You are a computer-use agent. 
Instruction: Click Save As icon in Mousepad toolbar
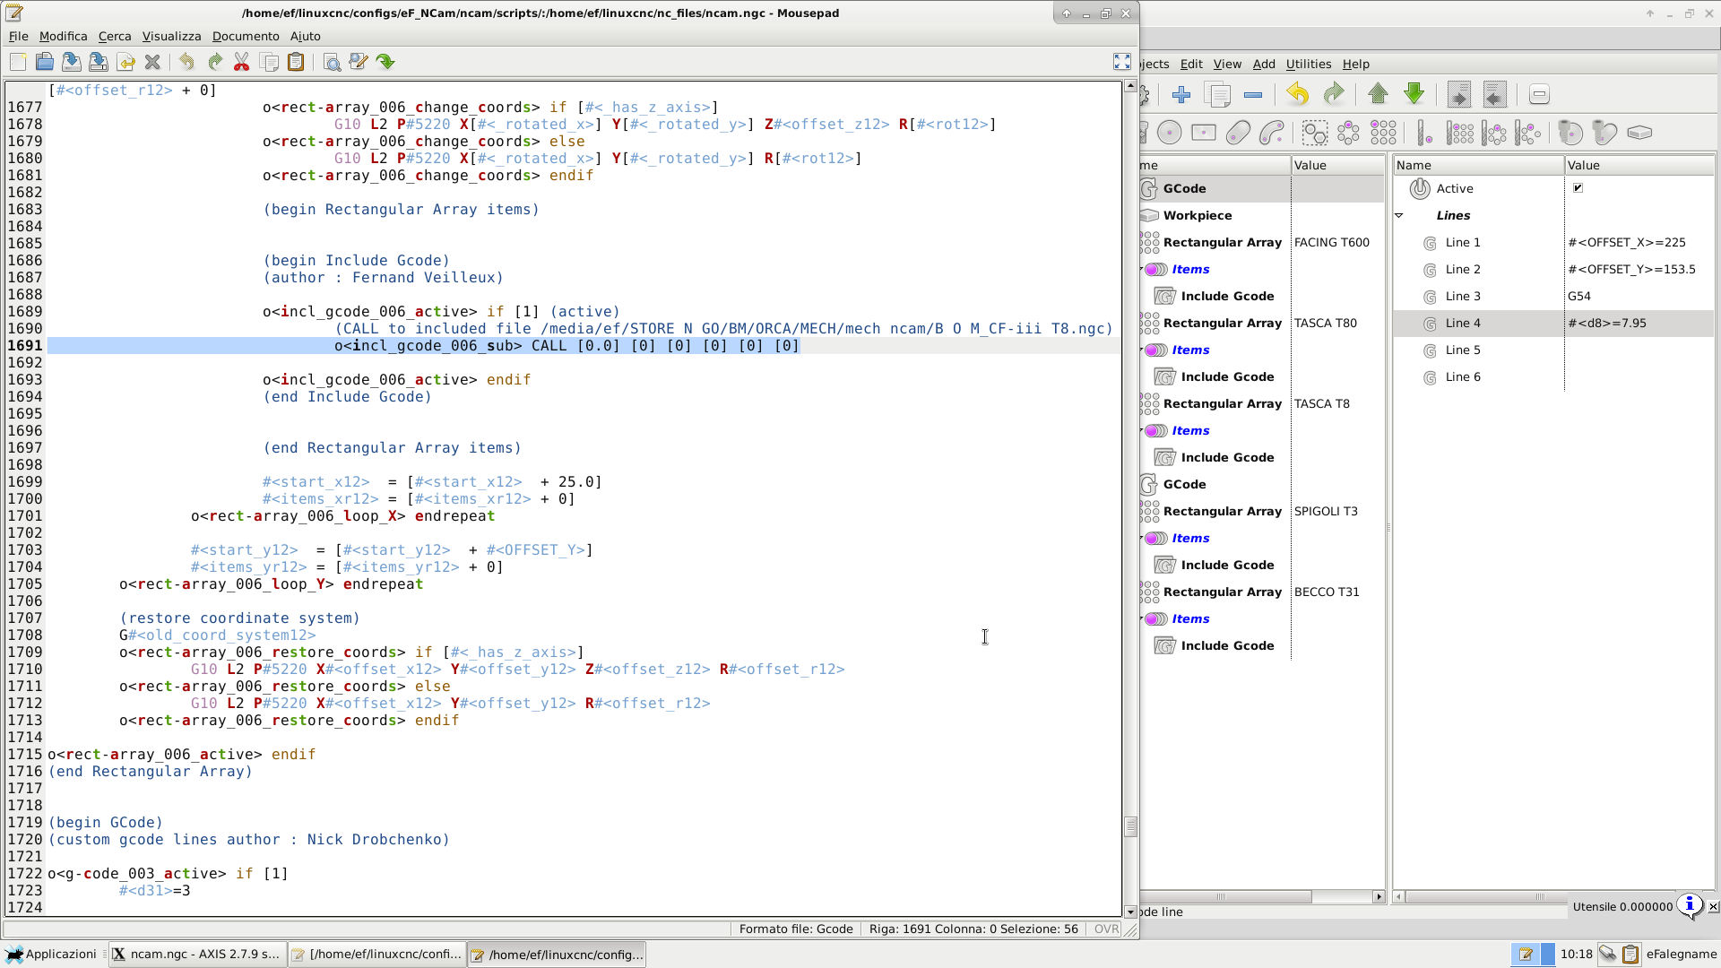pyautogui.click(x=99, y=62)
